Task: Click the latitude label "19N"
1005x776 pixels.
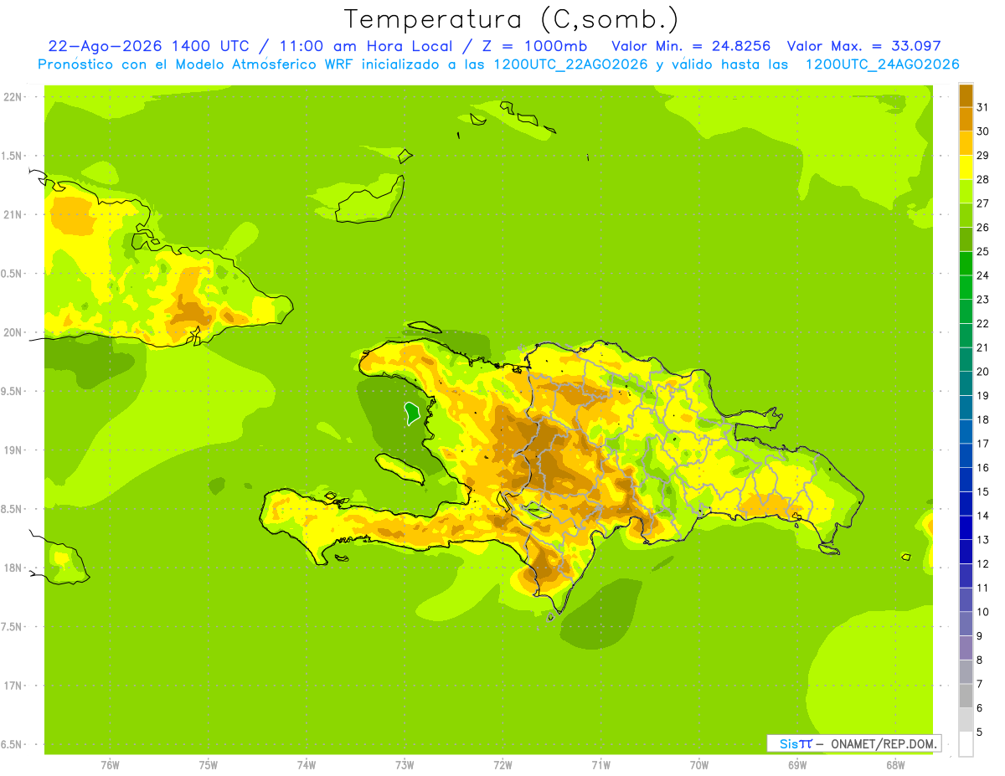Action: pyautogui.click(x=12, y=450)
